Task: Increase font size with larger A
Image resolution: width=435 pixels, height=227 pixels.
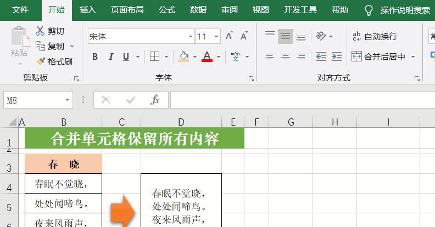Action: 229,36
